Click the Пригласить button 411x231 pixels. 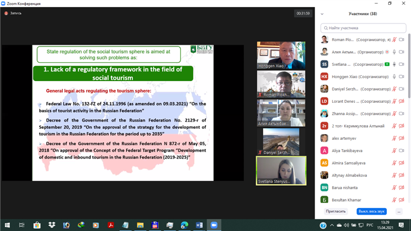(x=336, y=212)
